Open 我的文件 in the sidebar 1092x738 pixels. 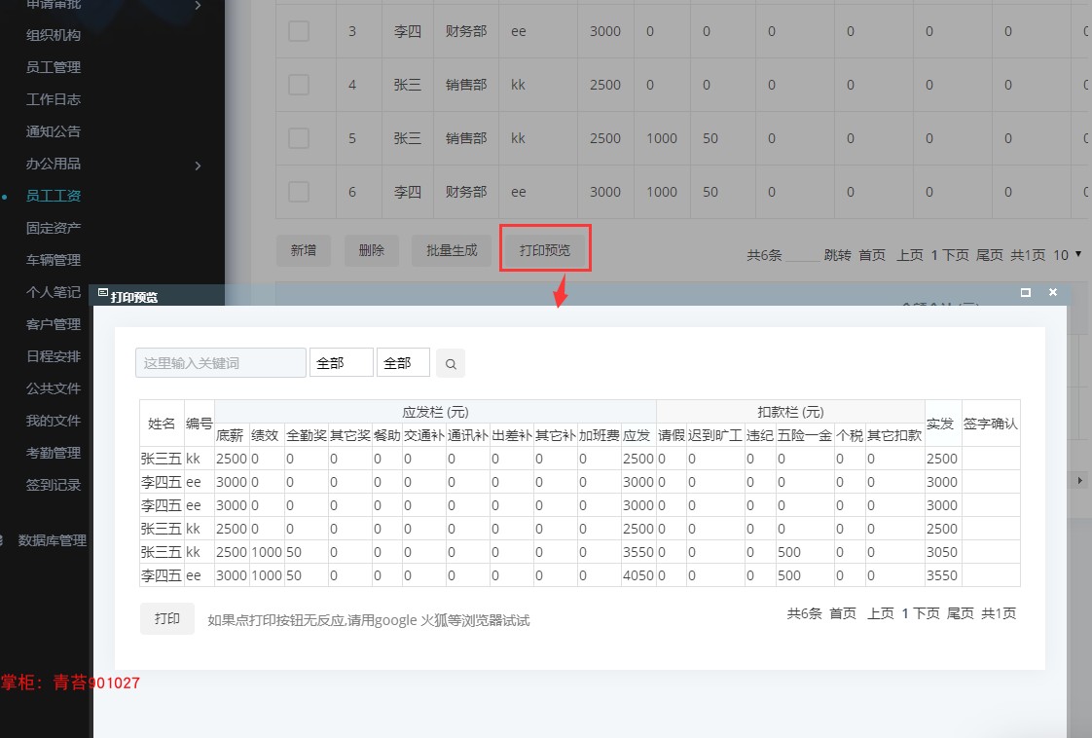tap(54, 421)
